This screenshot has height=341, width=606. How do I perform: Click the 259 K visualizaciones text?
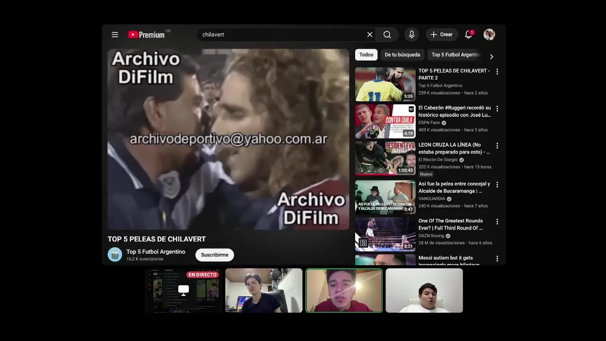tap(439, 93)
